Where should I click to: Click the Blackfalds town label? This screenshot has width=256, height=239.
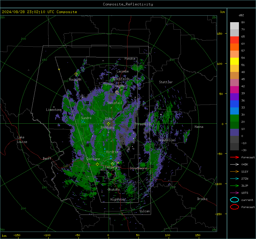(x=121, y=79)
